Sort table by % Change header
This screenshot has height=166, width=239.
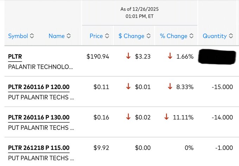174,36
